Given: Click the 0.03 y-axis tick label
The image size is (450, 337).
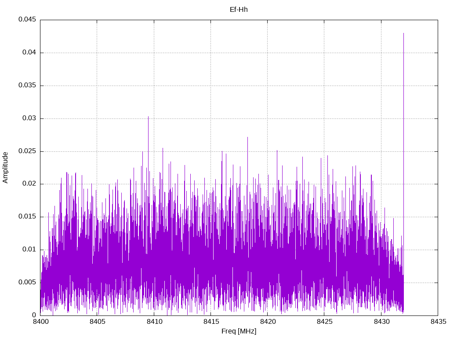Looking at the screenshot, I should click(x=29, y=118).
